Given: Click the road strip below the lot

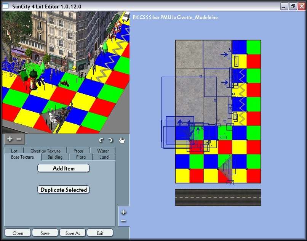Looking at the screenshot, I should click(218, 197).
